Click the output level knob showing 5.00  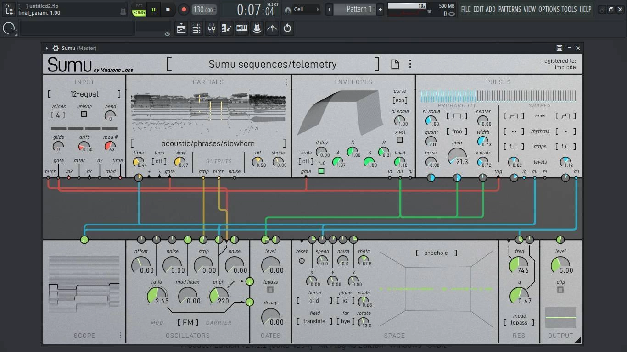(x=560, y=265)
